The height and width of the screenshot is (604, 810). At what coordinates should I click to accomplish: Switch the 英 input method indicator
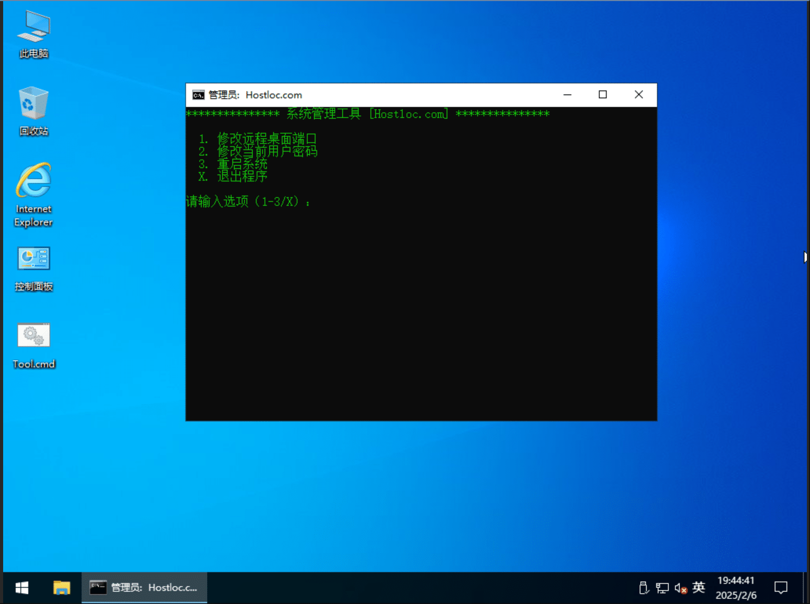[698, 587]
